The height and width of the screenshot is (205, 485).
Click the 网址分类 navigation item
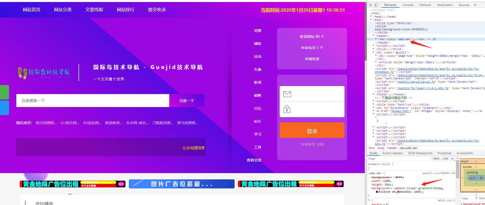[63, 10]
